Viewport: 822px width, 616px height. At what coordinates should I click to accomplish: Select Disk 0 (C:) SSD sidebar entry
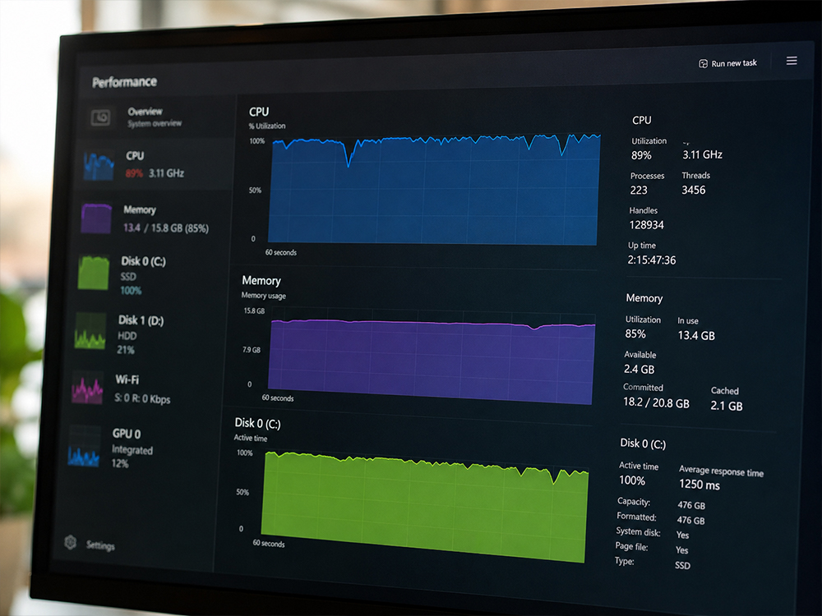[x=150, y=275]
